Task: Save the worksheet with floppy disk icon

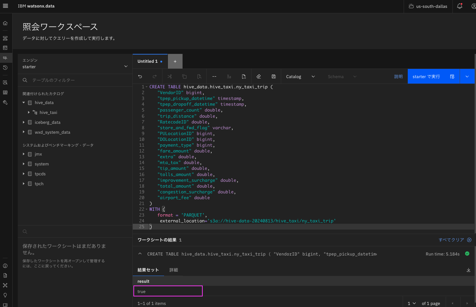Action: click(x=274, y=77)
